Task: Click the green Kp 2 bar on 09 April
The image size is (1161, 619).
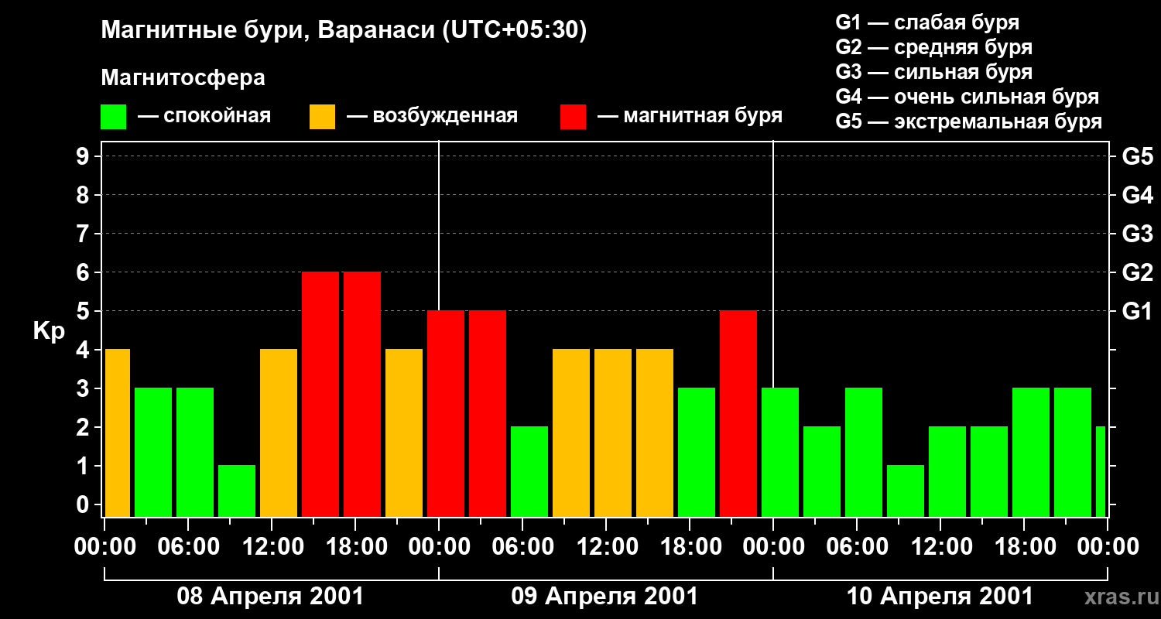Action: click(x=529, y=471)
